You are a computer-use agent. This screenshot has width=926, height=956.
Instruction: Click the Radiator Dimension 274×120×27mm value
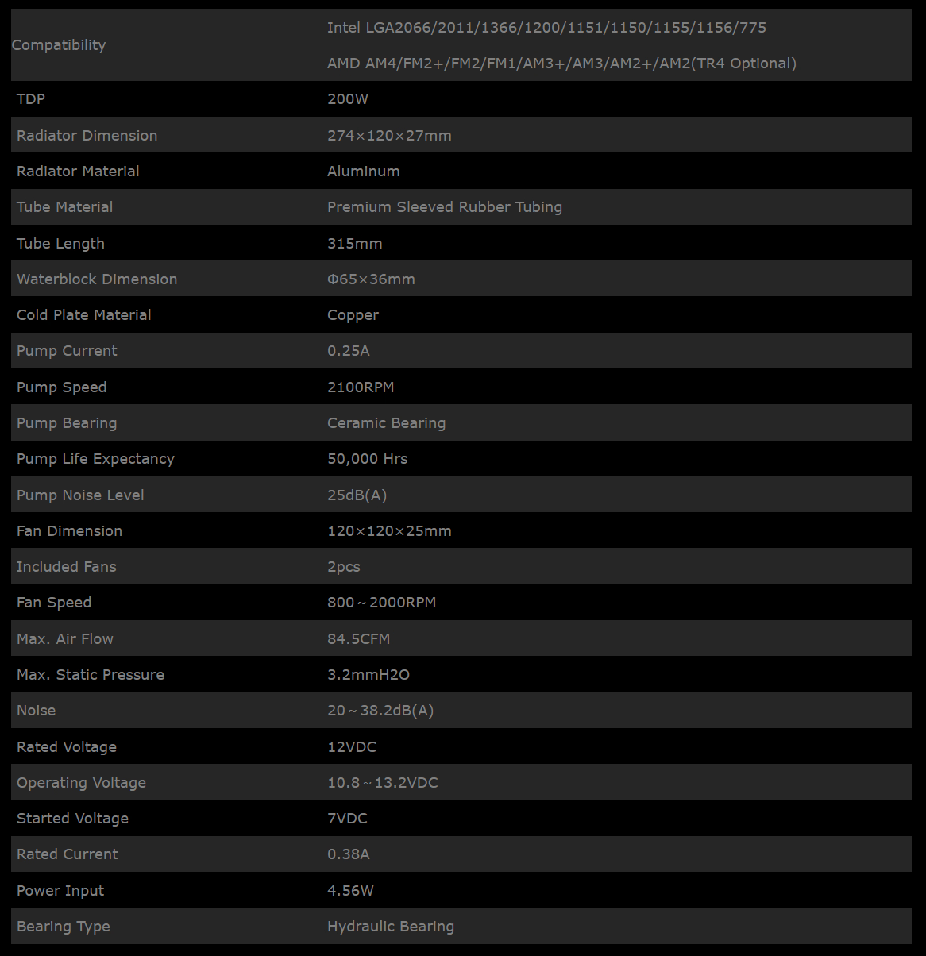389,136
